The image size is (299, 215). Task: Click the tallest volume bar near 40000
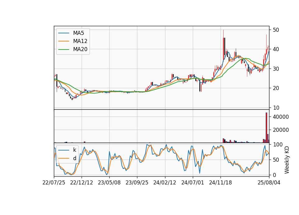pos(266,128)
